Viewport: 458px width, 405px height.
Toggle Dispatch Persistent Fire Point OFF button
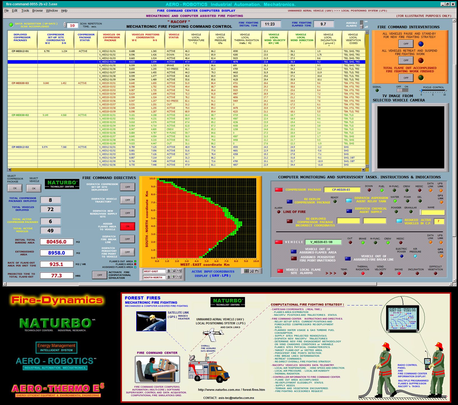[x=128, y=252]
